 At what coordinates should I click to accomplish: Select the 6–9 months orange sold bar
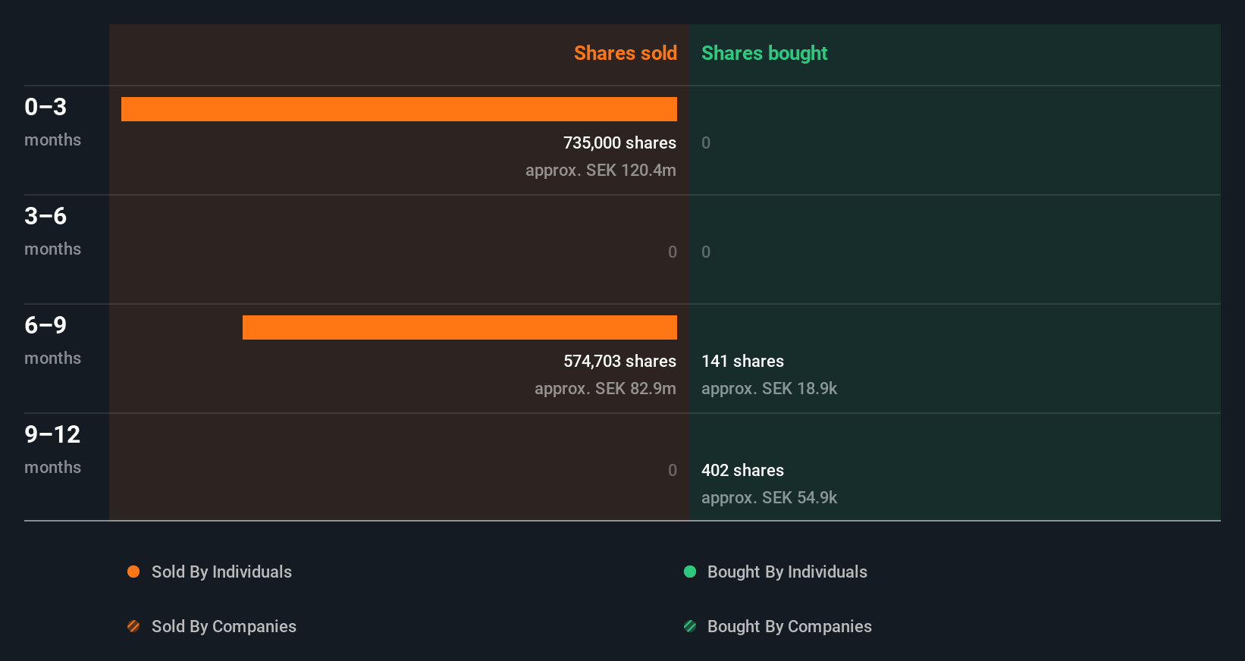(x=459, y=327)
